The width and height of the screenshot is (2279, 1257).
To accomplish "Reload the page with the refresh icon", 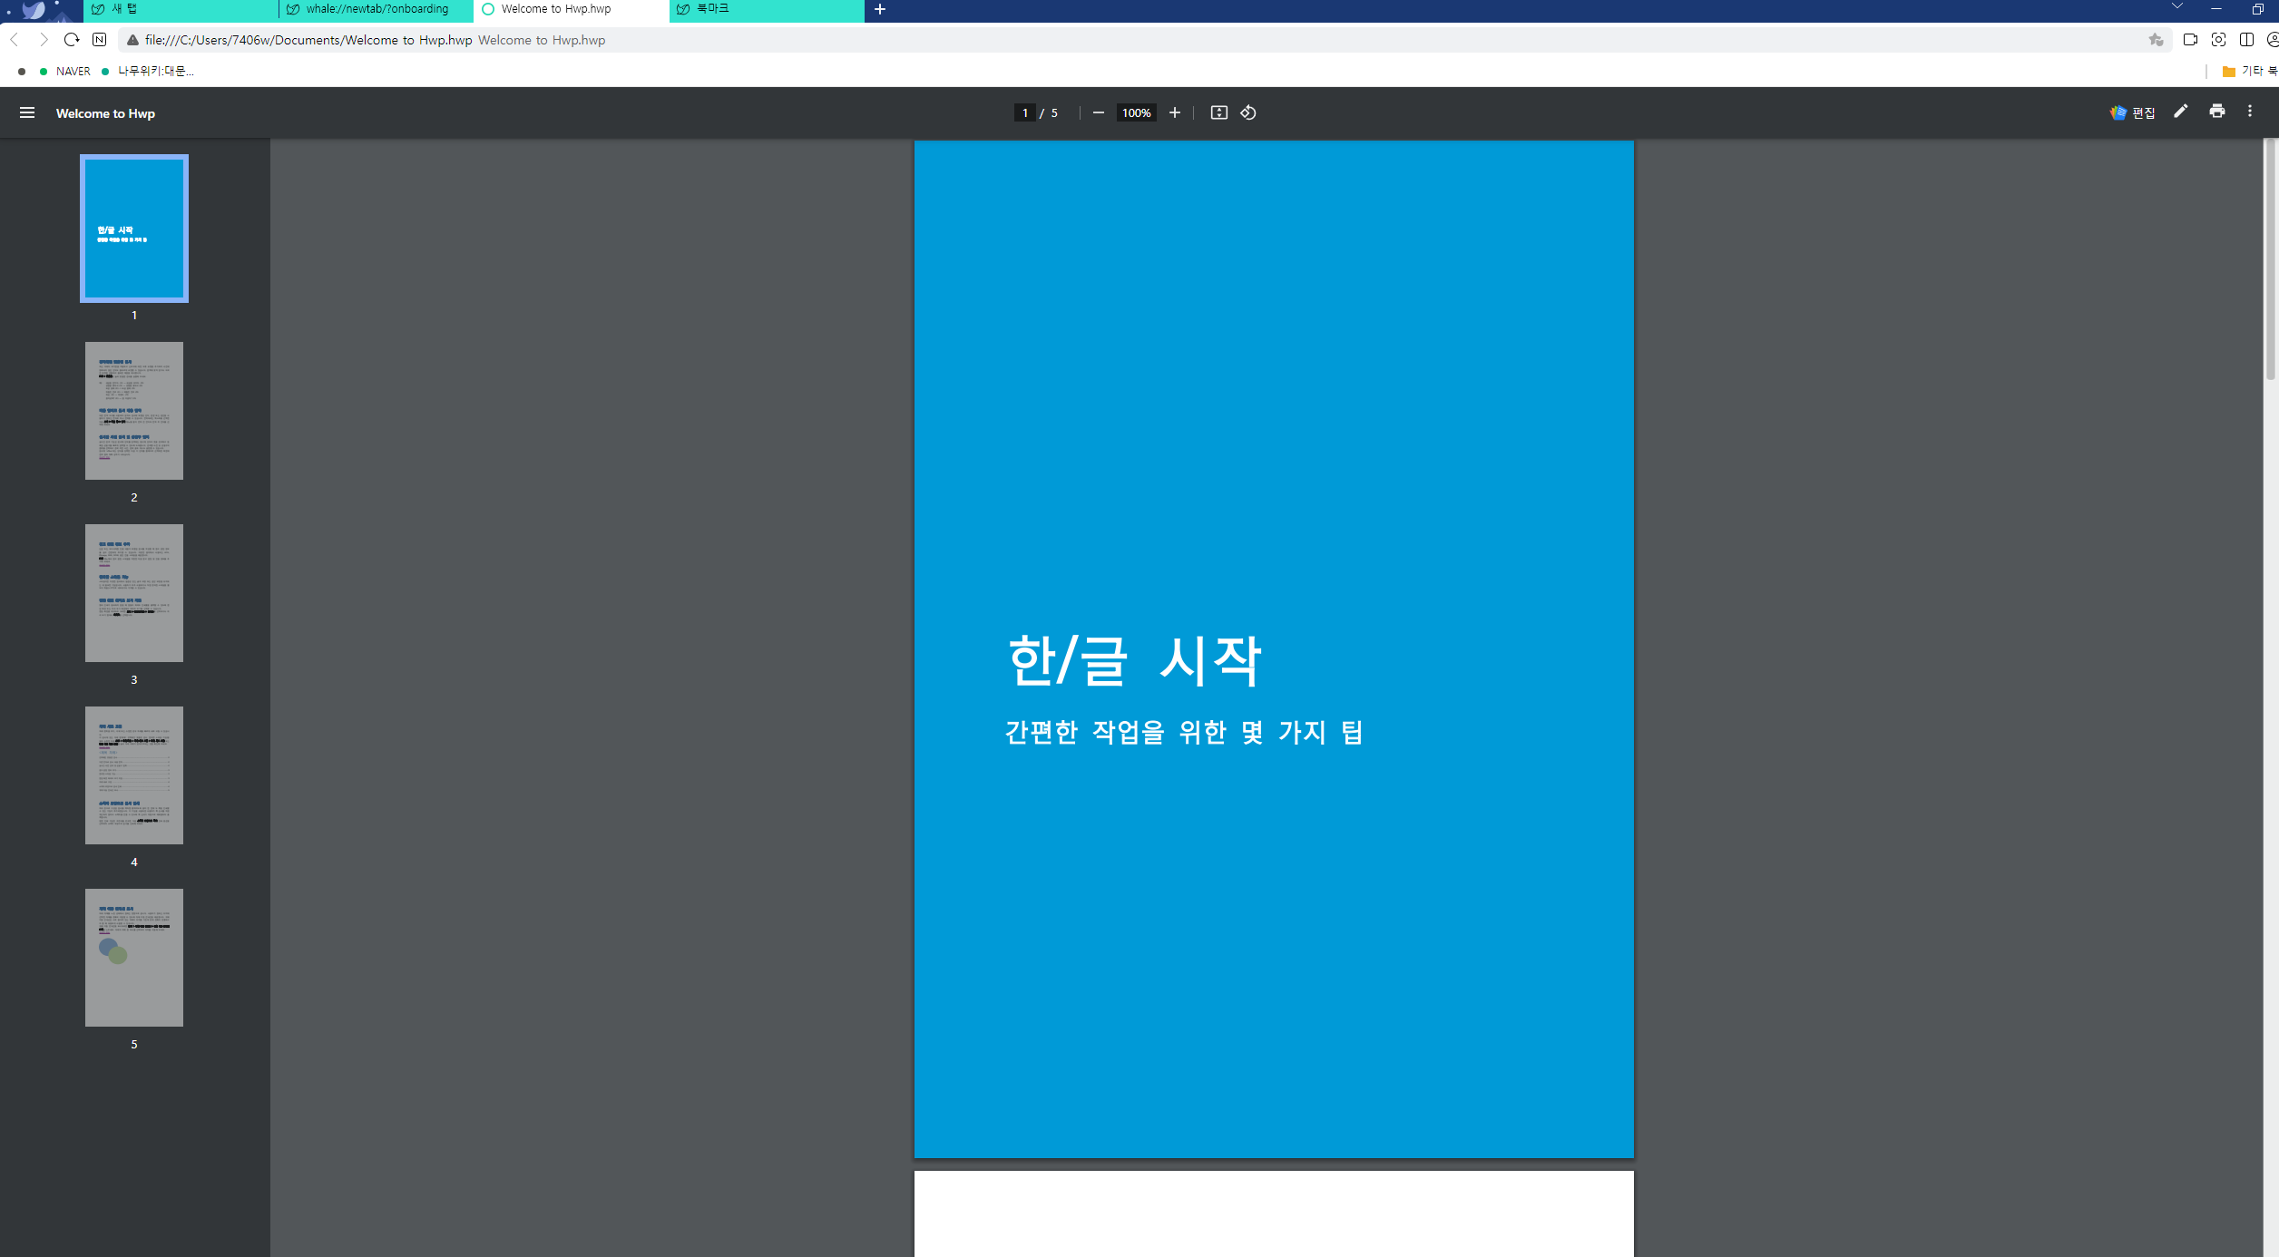I will click(72, 40).
